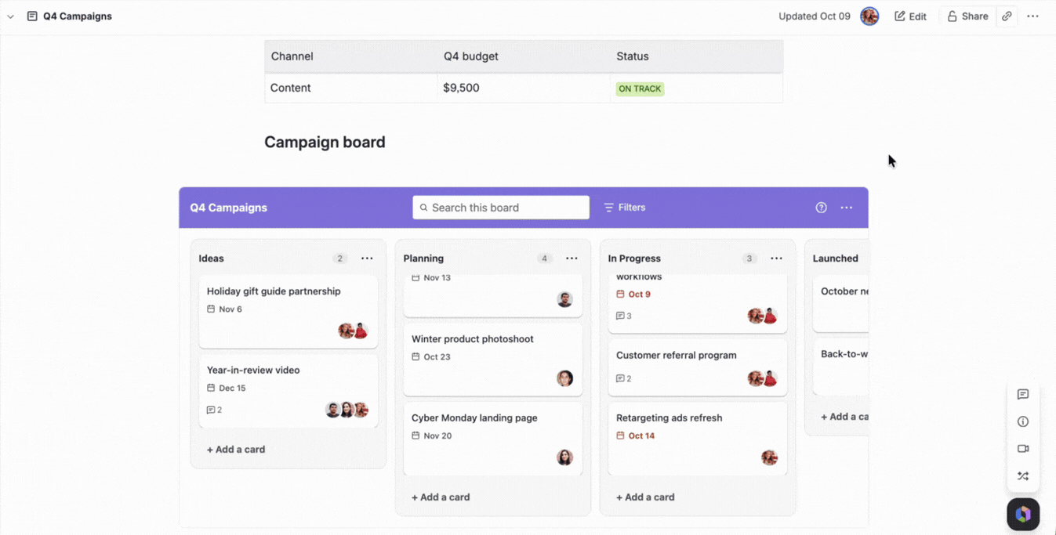Open the page info icon in side toolbar
Screen dimensions: 1056x535
(1023, 421)
